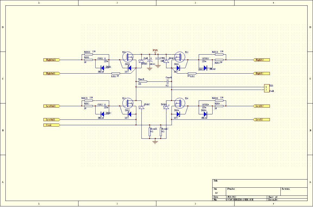Select the LowS12 port
This screenshot has width=313, height=214.
click(261, 119)
